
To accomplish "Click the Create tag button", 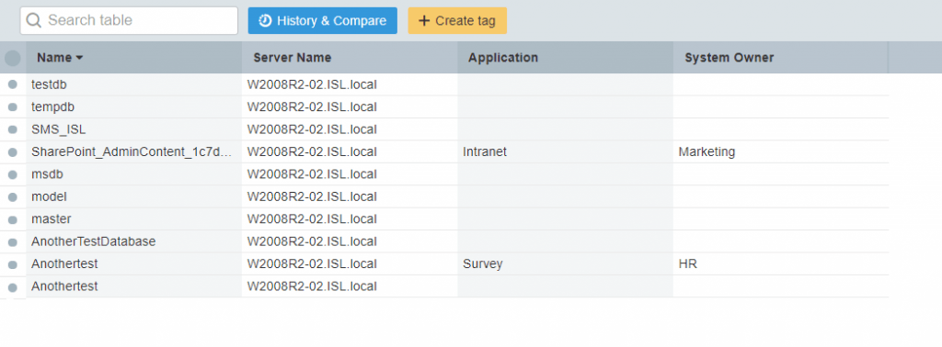I will tap(457, 20).
